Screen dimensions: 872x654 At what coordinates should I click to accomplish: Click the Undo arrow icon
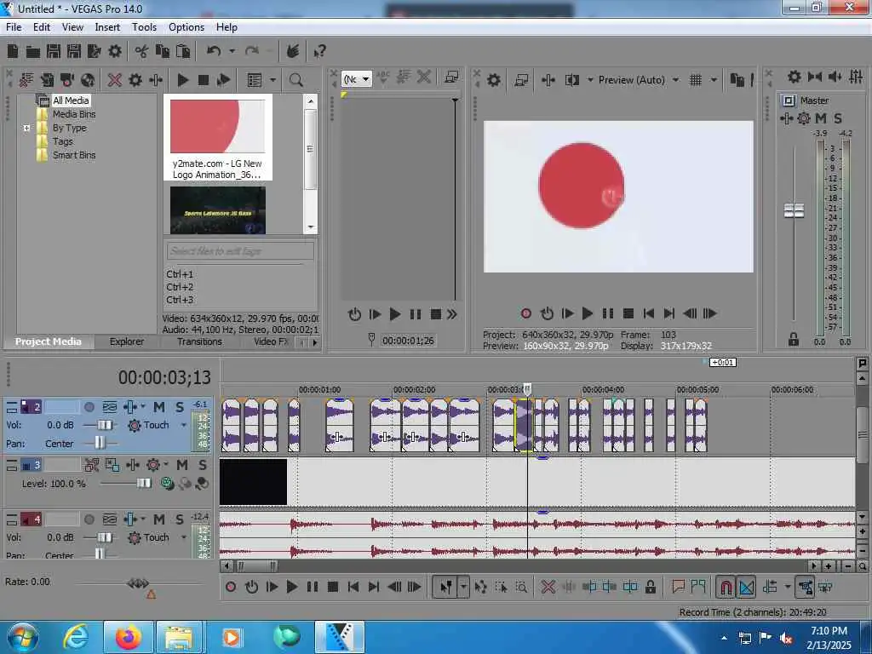pos(214,51)
